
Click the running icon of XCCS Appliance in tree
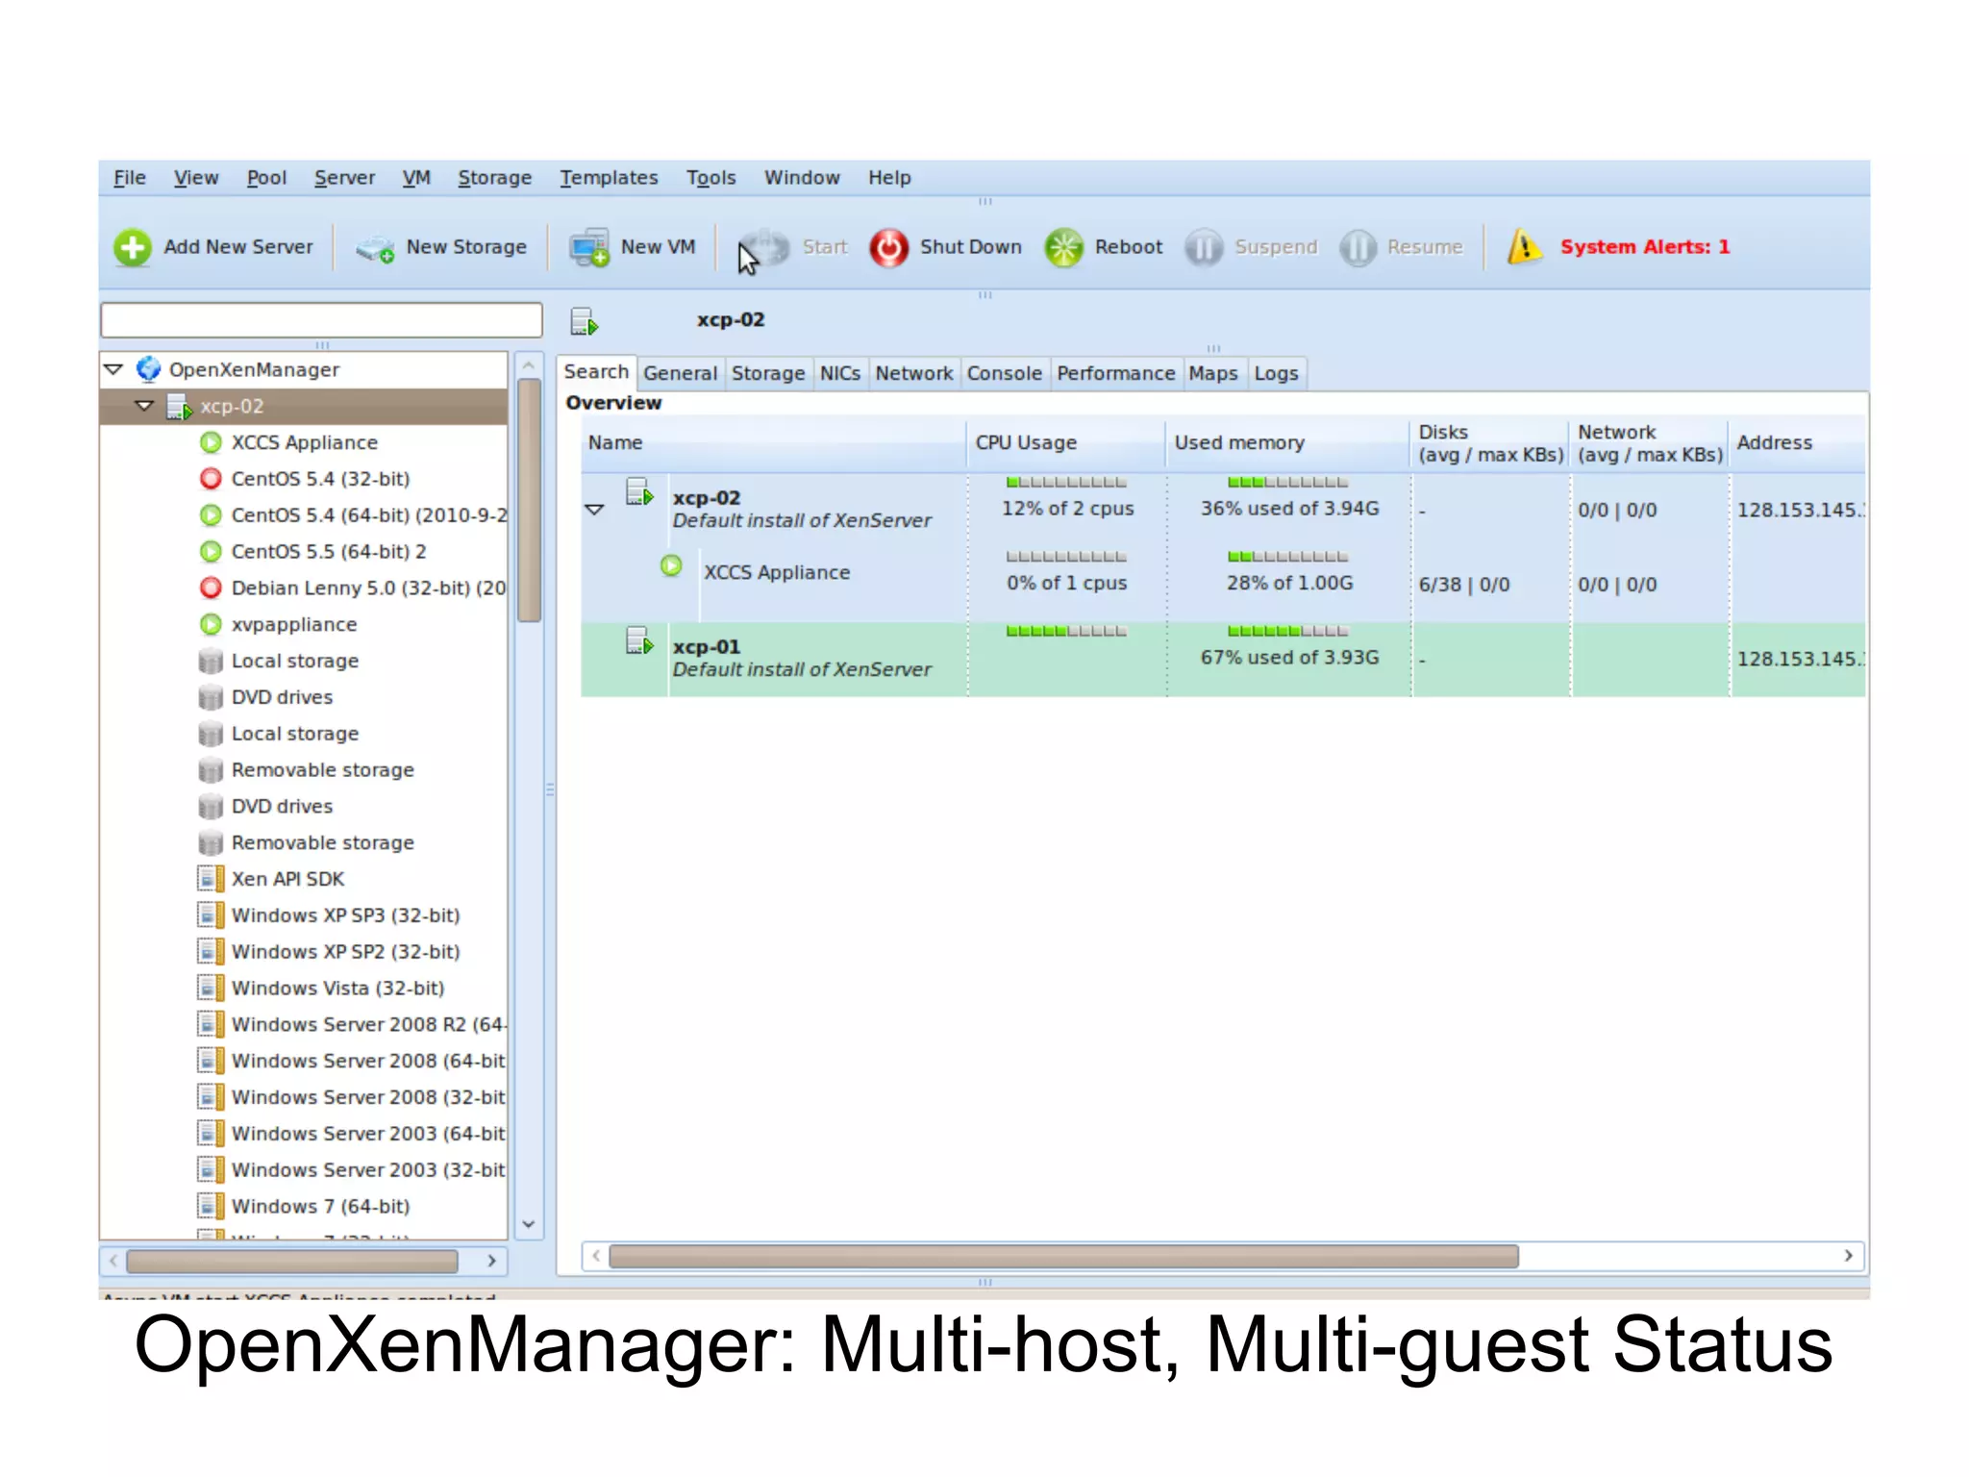click(x=211, y=442)
